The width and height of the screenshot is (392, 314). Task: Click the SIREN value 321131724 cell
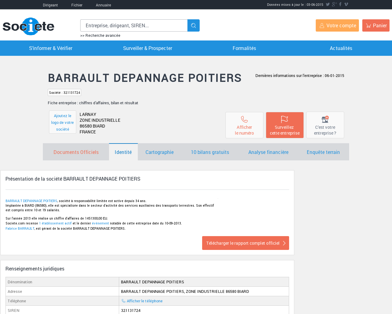[204, 310]
